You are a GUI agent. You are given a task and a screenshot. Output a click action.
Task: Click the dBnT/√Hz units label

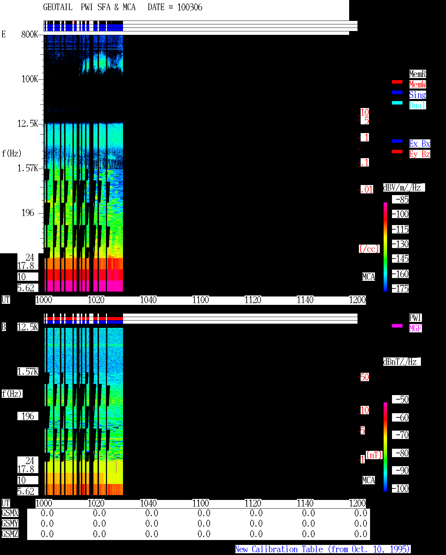402,362
